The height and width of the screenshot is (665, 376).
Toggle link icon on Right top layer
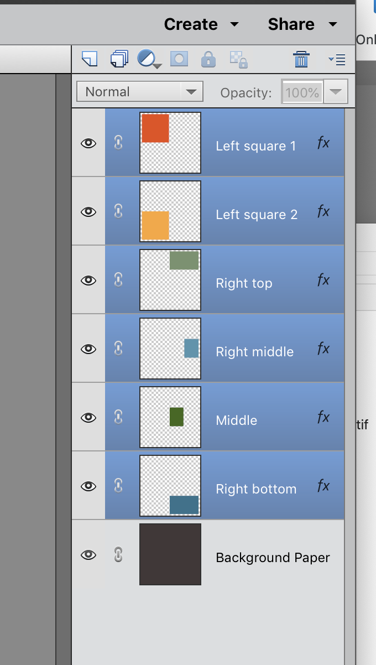point(118,280)
